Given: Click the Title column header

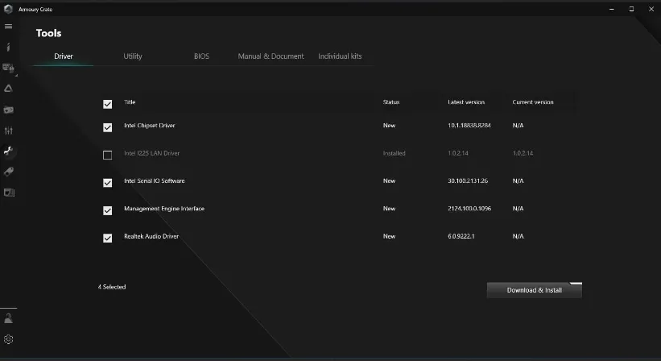Looking at the screenshot, I should 130,102.
